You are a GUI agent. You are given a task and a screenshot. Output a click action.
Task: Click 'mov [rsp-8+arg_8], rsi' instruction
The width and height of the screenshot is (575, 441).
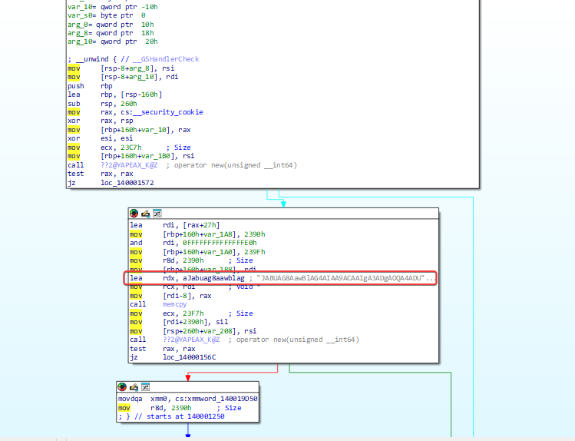click(121, 68)
